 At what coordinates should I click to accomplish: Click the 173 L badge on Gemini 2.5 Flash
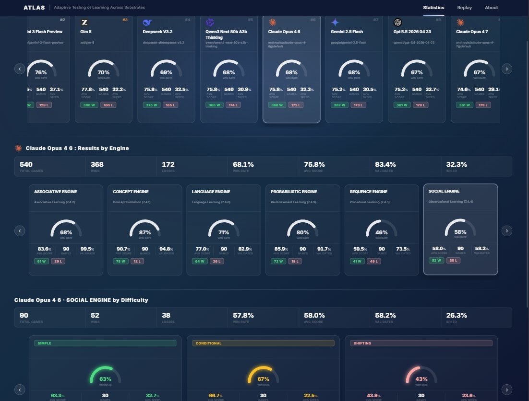358,105
